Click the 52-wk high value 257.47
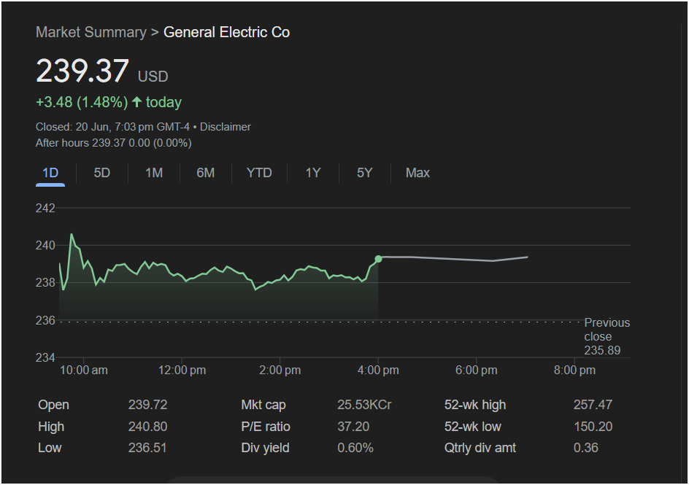Image resolution: width=689 pixels, height=485 pixels. [593, 405]
